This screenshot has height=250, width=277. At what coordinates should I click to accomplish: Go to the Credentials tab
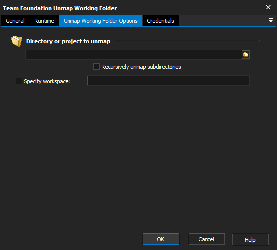[160, 21]
